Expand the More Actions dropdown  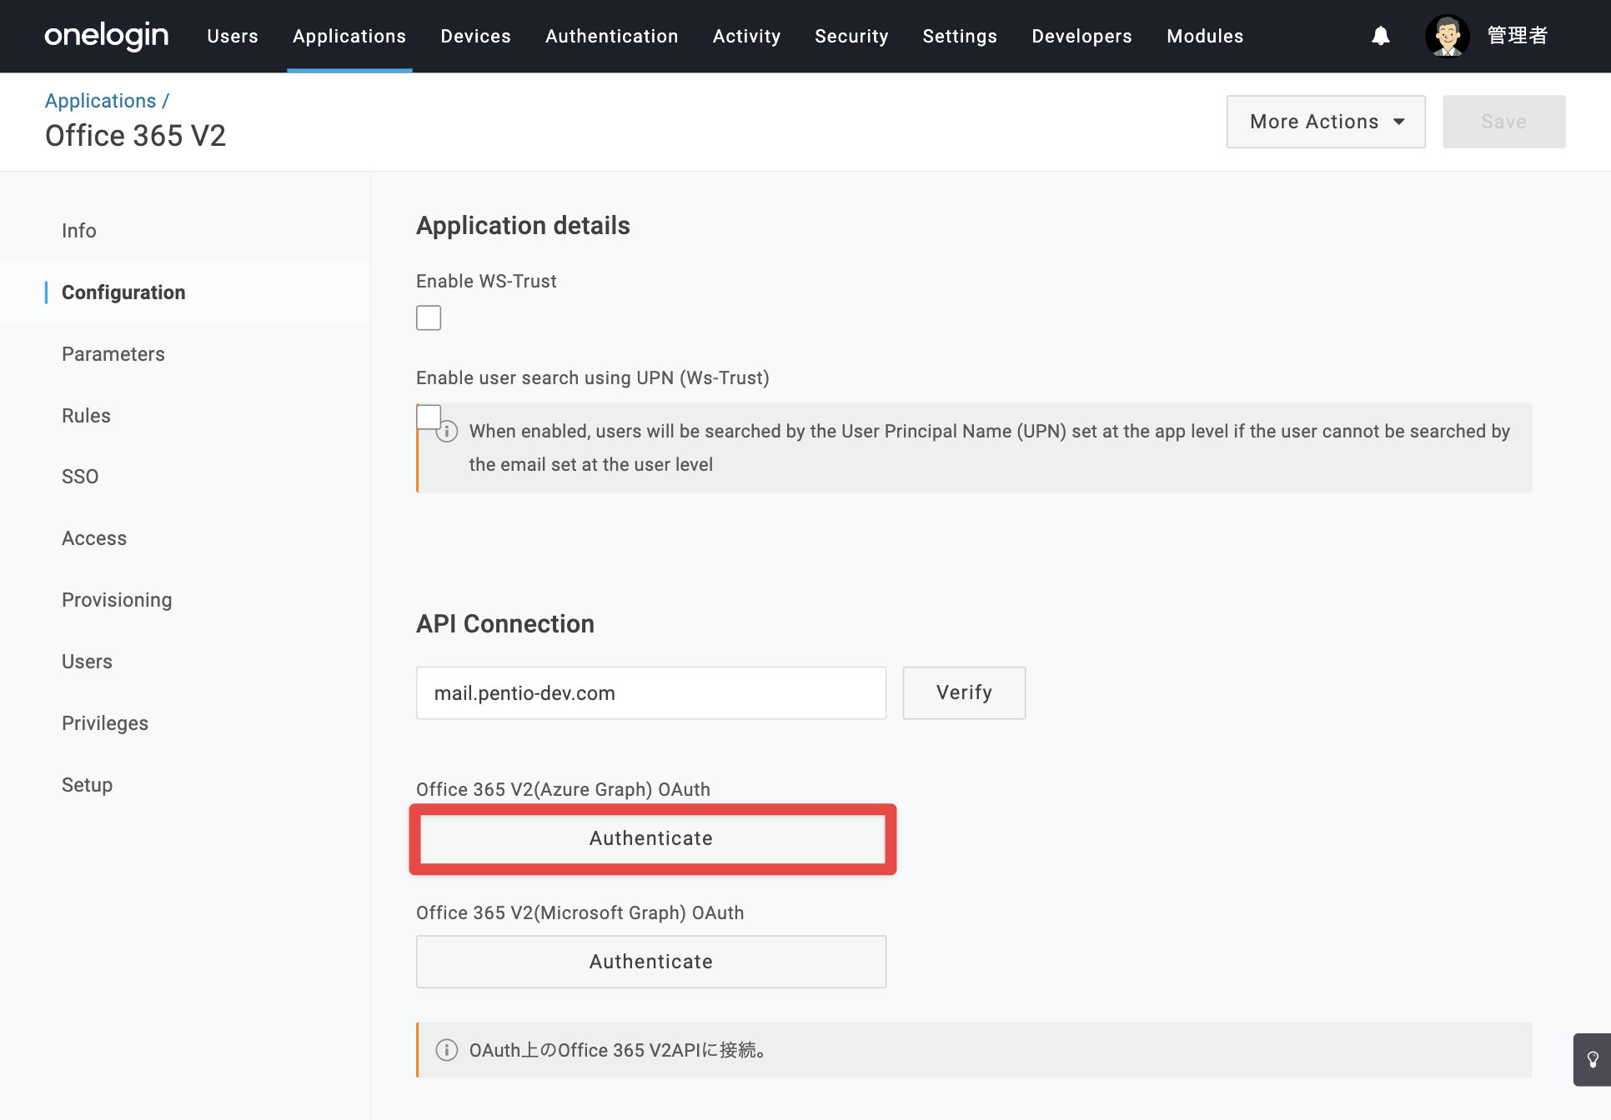1326,122
